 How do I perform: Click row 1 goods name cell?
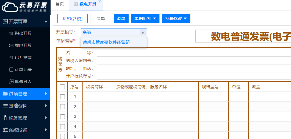tap(156, 97)
